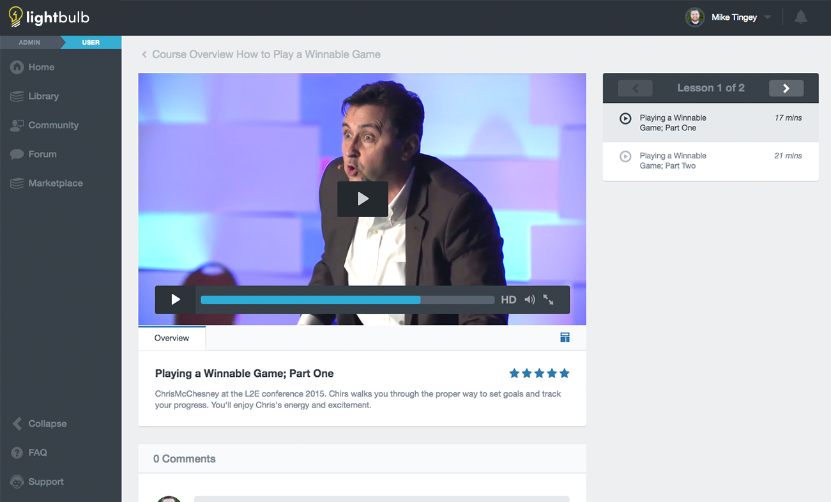
Task: Click the video thumbnail frame
Action: 362,199
